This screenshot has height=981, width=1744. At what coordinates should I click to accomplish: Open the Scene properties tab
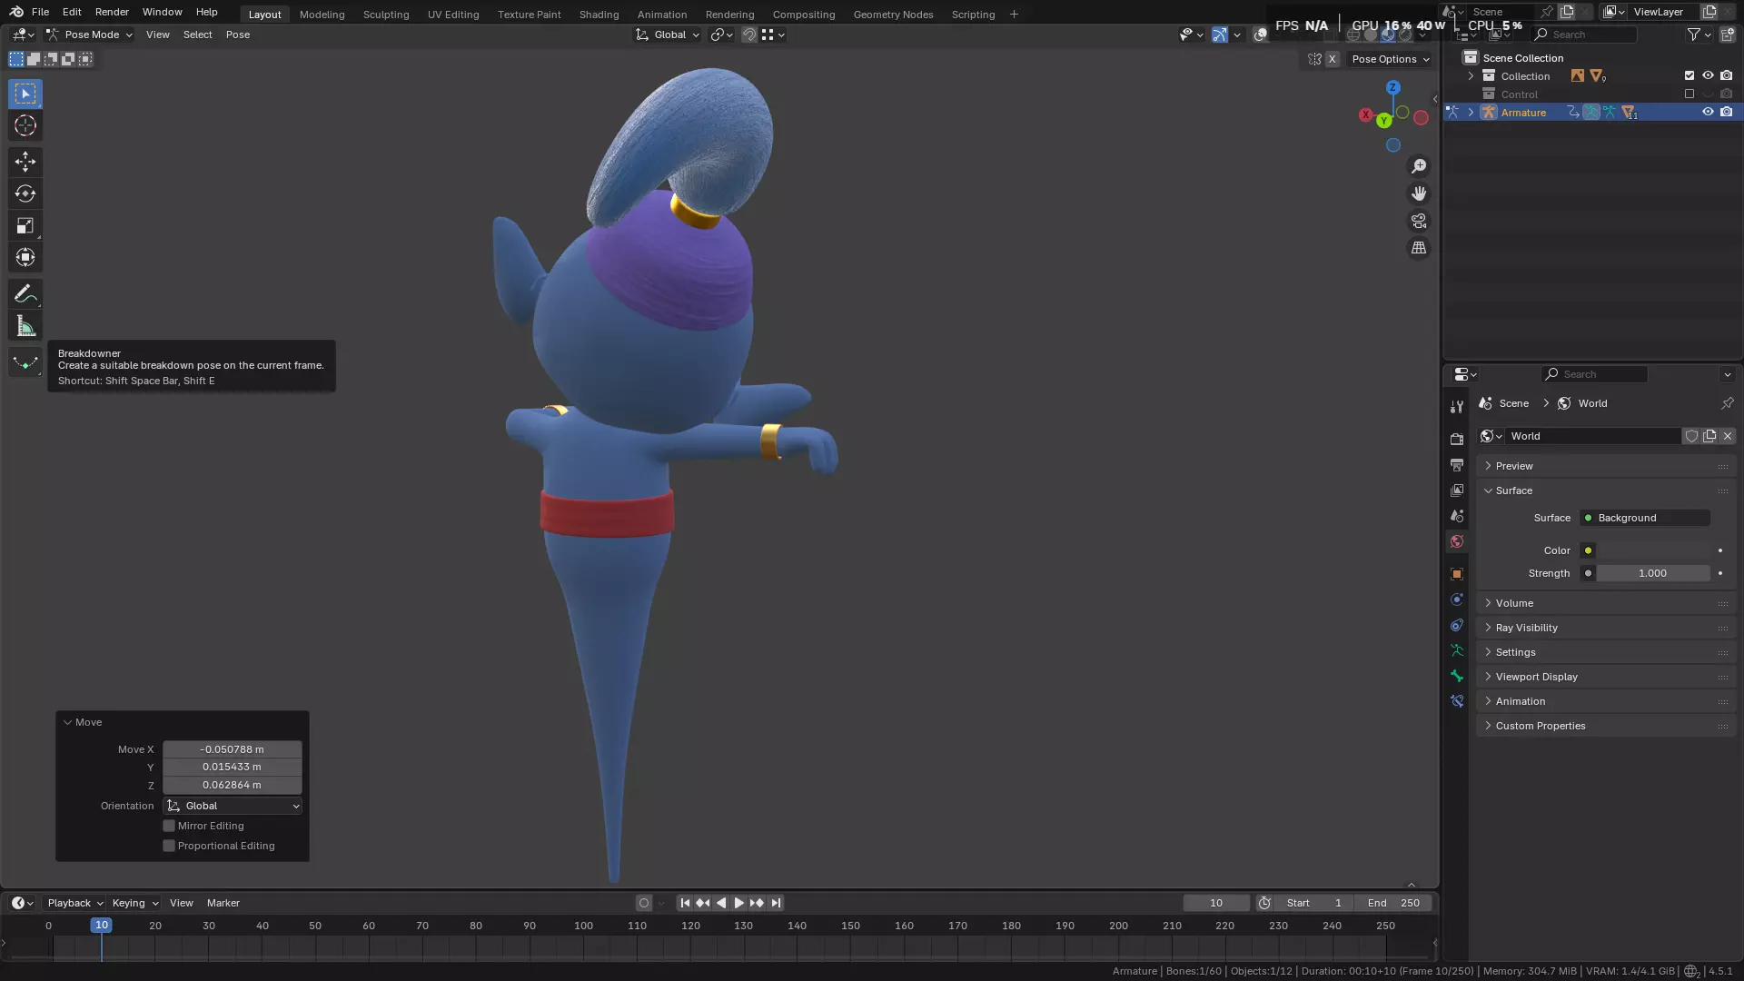click(x=1457, y=515)
